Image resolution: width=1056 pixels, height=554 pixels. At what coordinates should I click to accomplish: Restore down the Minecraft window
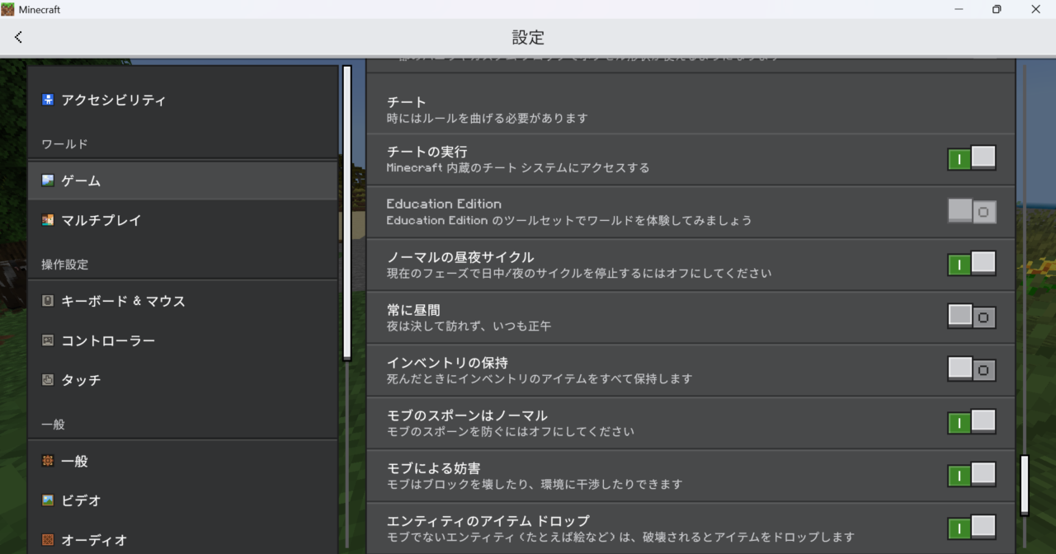[997, 9]
